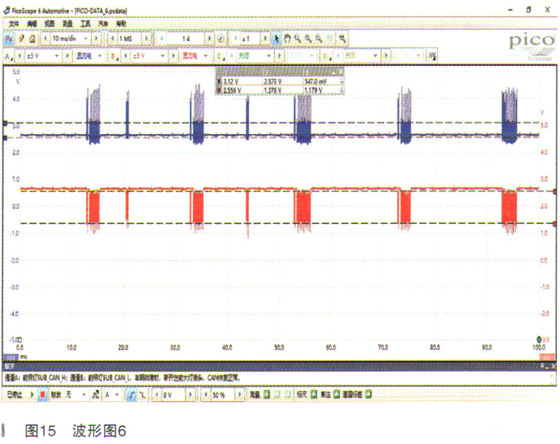Go to previous waveform buffer

(x=162, y=38)
